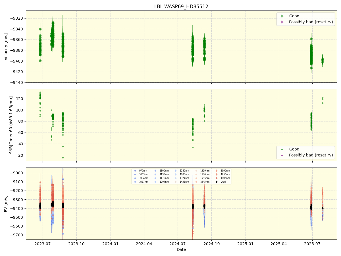The height and width of the screenshot is (256, 341).
Task: Click the 1284nm legend entry
Action: (x=181, y=174)
